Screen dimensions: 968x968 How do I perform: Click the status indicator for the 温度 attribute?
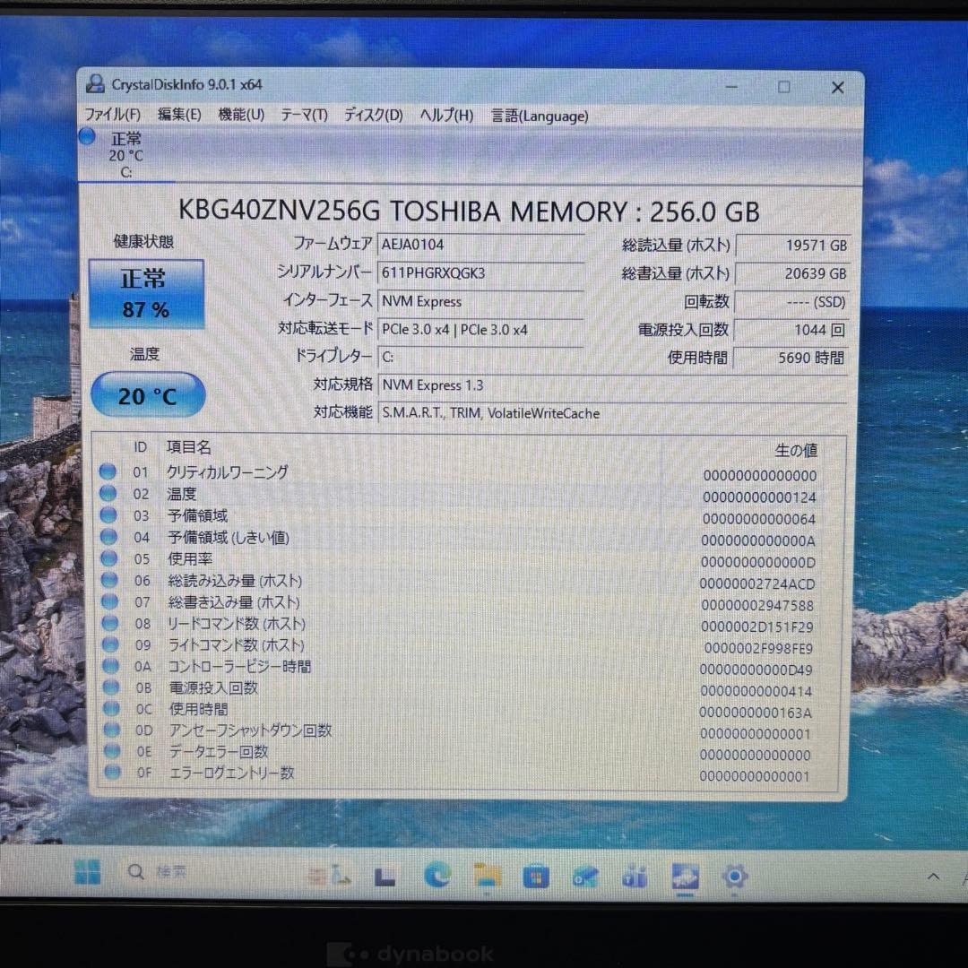[x=108, y=494]
